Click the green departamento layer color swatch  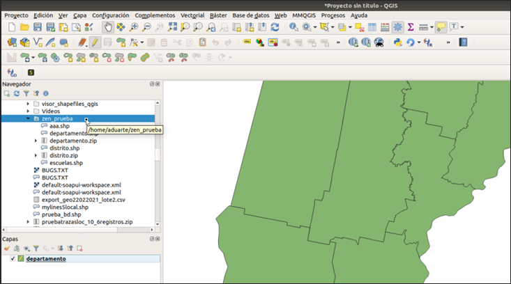(x=20, y=259)
